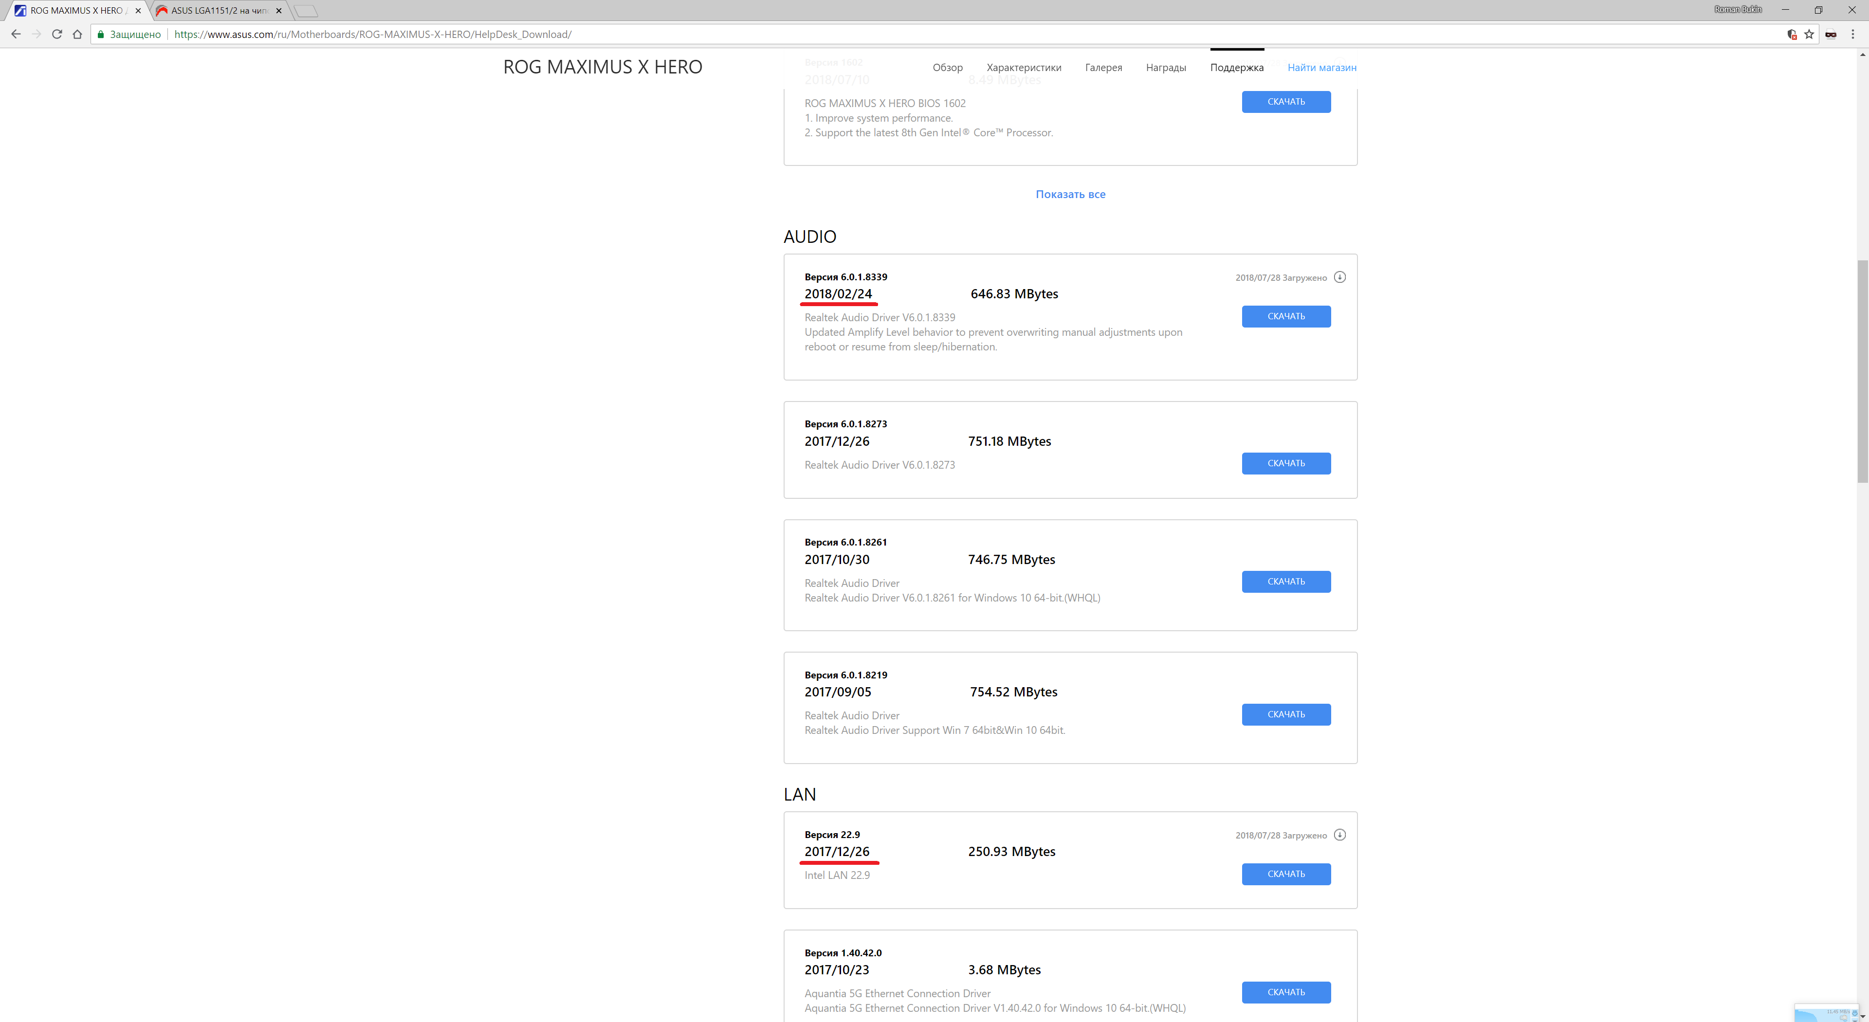Image resolution: width=1869 pixels, height=1022 pixels.
Task: Click download info icon for LAN 22.9
Action: tap(1339, 835)
